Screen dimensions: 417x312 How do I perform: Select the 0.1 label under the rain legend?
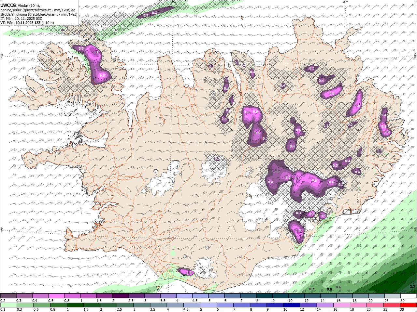coord(3,310)
